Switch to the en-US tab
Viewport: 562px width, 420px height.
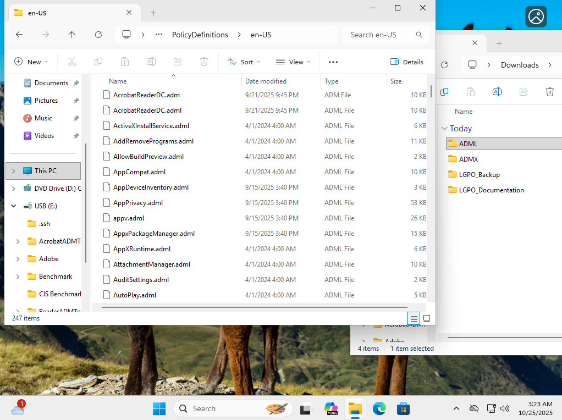pyautogui.click(x=66, y=13)
